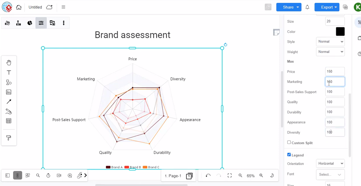Click the undo arrow icon
This screenshot has height=186, width=361.
tap(208, 176)
